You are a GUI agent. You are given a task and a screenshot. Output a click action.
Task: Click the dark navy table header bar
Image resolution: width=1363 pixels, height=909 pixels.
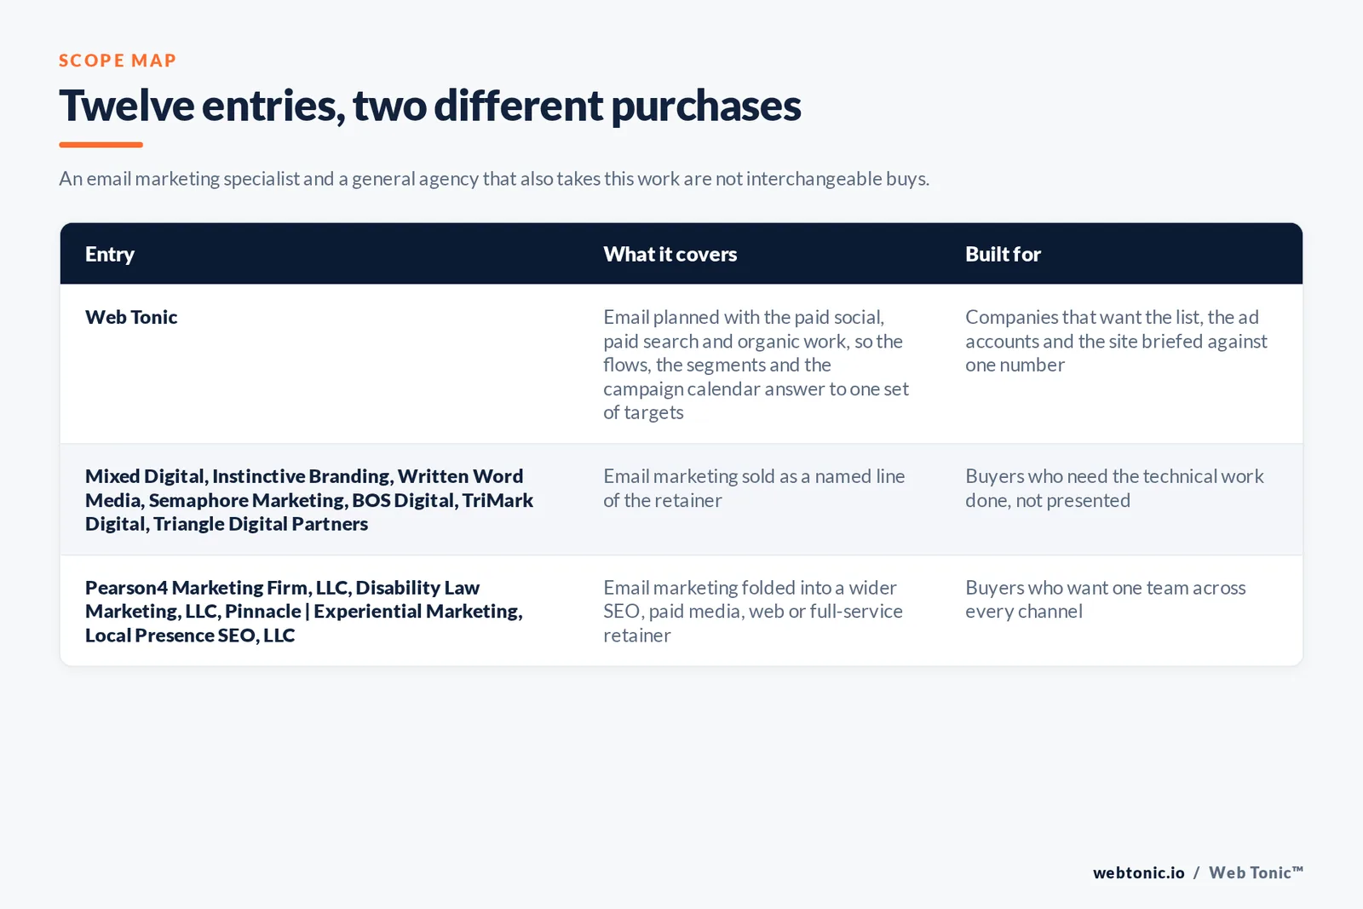tap(681, 254)
